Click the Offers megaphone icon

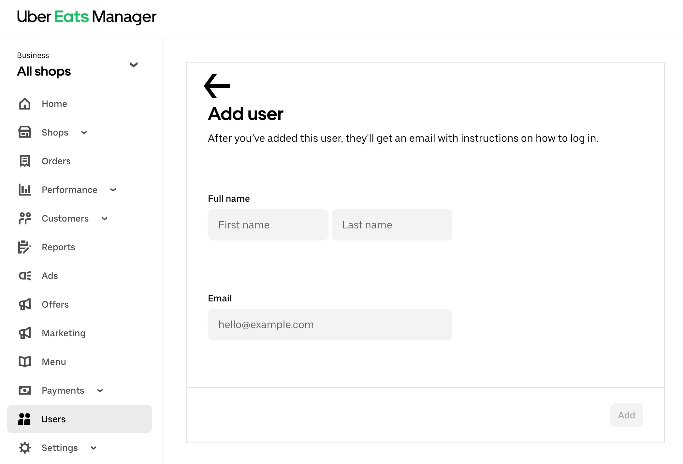25,304
